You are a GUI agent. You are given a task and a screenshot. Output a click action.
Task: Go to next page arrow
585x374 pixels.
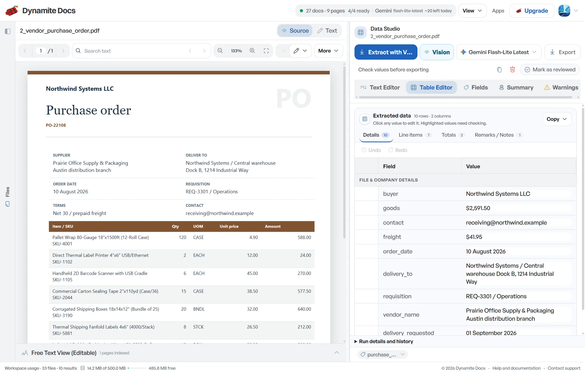(x=63, y=51)
